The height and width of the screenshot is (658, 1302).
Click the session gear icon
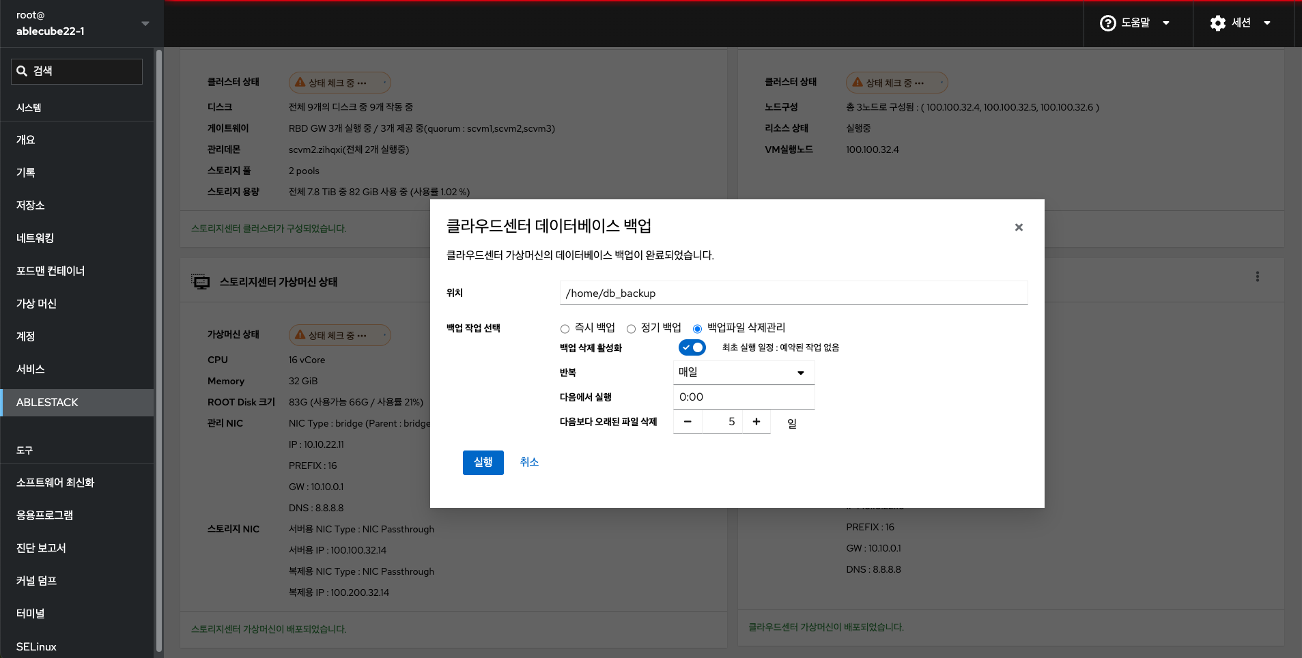pyautogui.click(x=1217, y=23)
